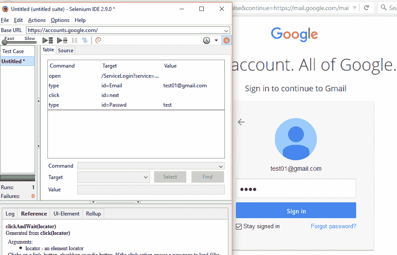Toggle the Stay signed in checkbox
This screenshot has height=255, width=397.
click(239, 226)
